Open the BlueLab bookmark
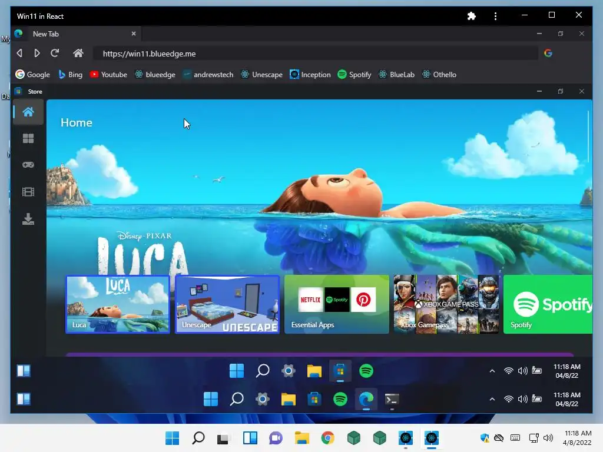Image resolution: width=603 pixels, height=452 pixels. coord(396,75)
